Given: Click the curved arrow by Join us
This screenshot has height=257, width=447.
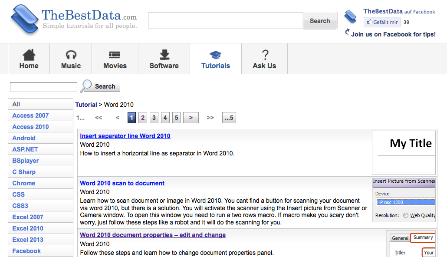Looking at the screenshot, I should [x=347, y=32].
